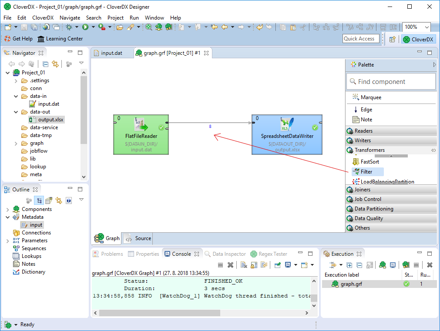The image size is (440, 331).
Task: Toggle the tree view button in Outline
Action: click(39, 201)
